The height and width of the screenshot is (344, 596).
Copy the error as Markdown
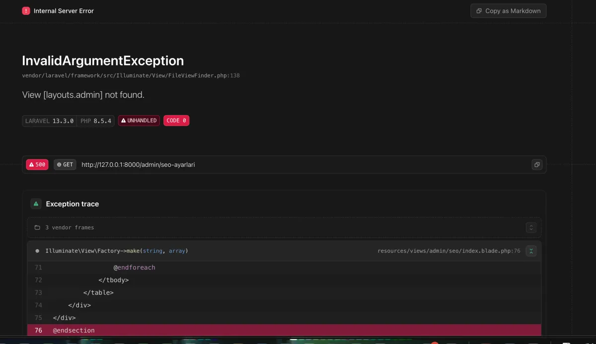point(508,11)
